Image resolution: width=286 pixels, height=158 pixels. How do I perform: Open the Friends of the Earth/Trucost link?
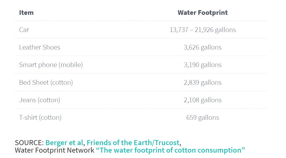pyautogui.click(x=133, y=143)
